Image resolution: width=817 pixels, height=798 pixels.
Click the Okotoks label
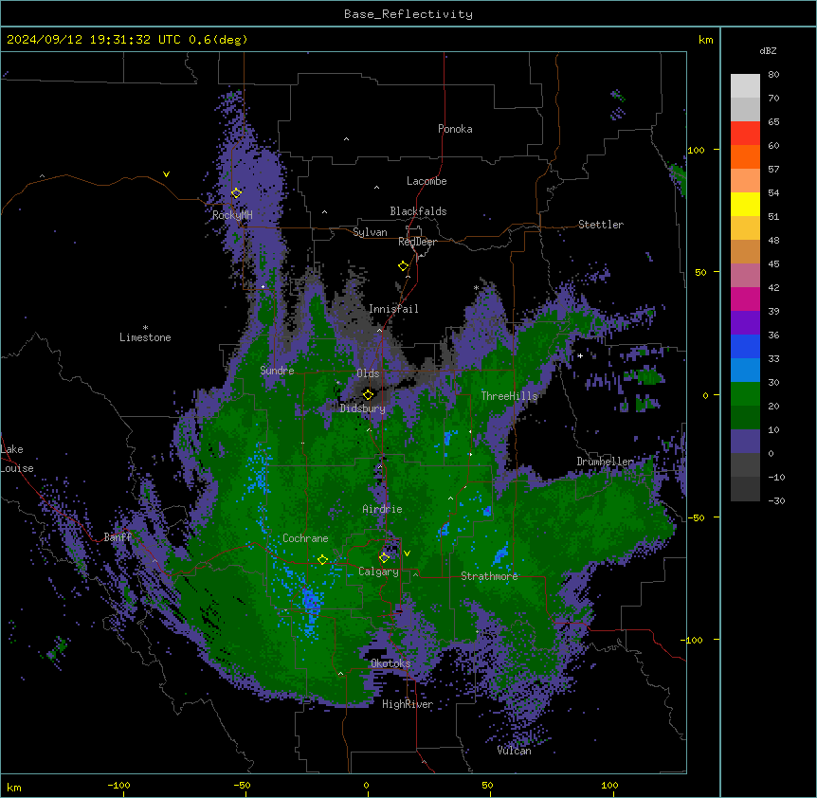pos(390,663)
